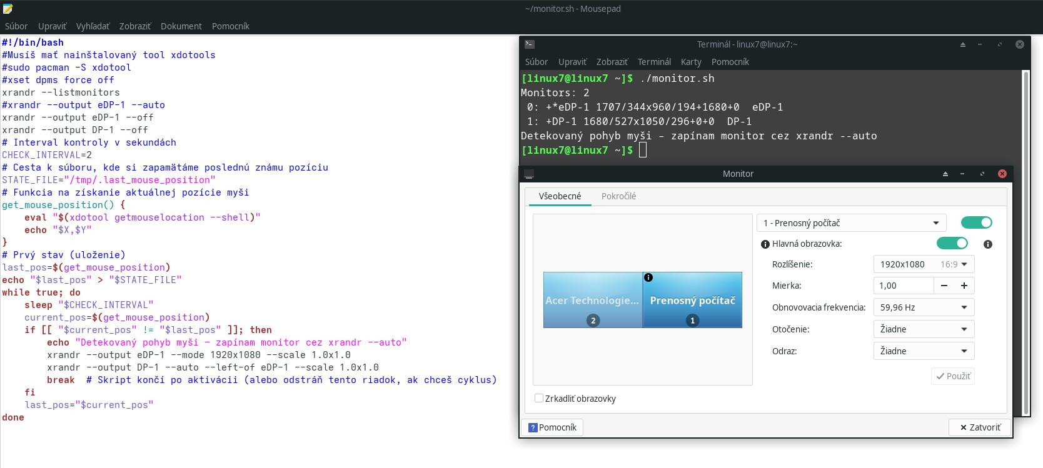1043x468 pixels.
Task: Decrease Mierka scale with minus button
Action: point(944,286)
